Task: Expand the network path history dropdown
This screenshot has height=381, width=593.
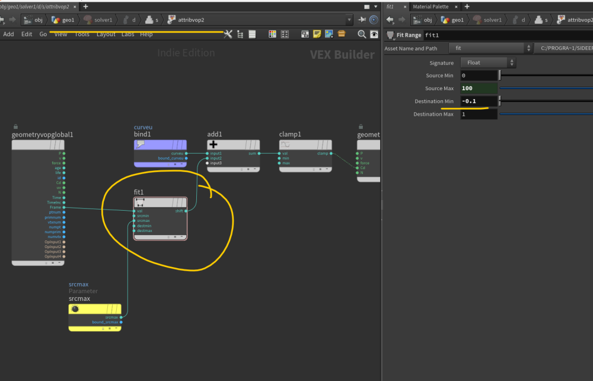Action: (349, 20)
